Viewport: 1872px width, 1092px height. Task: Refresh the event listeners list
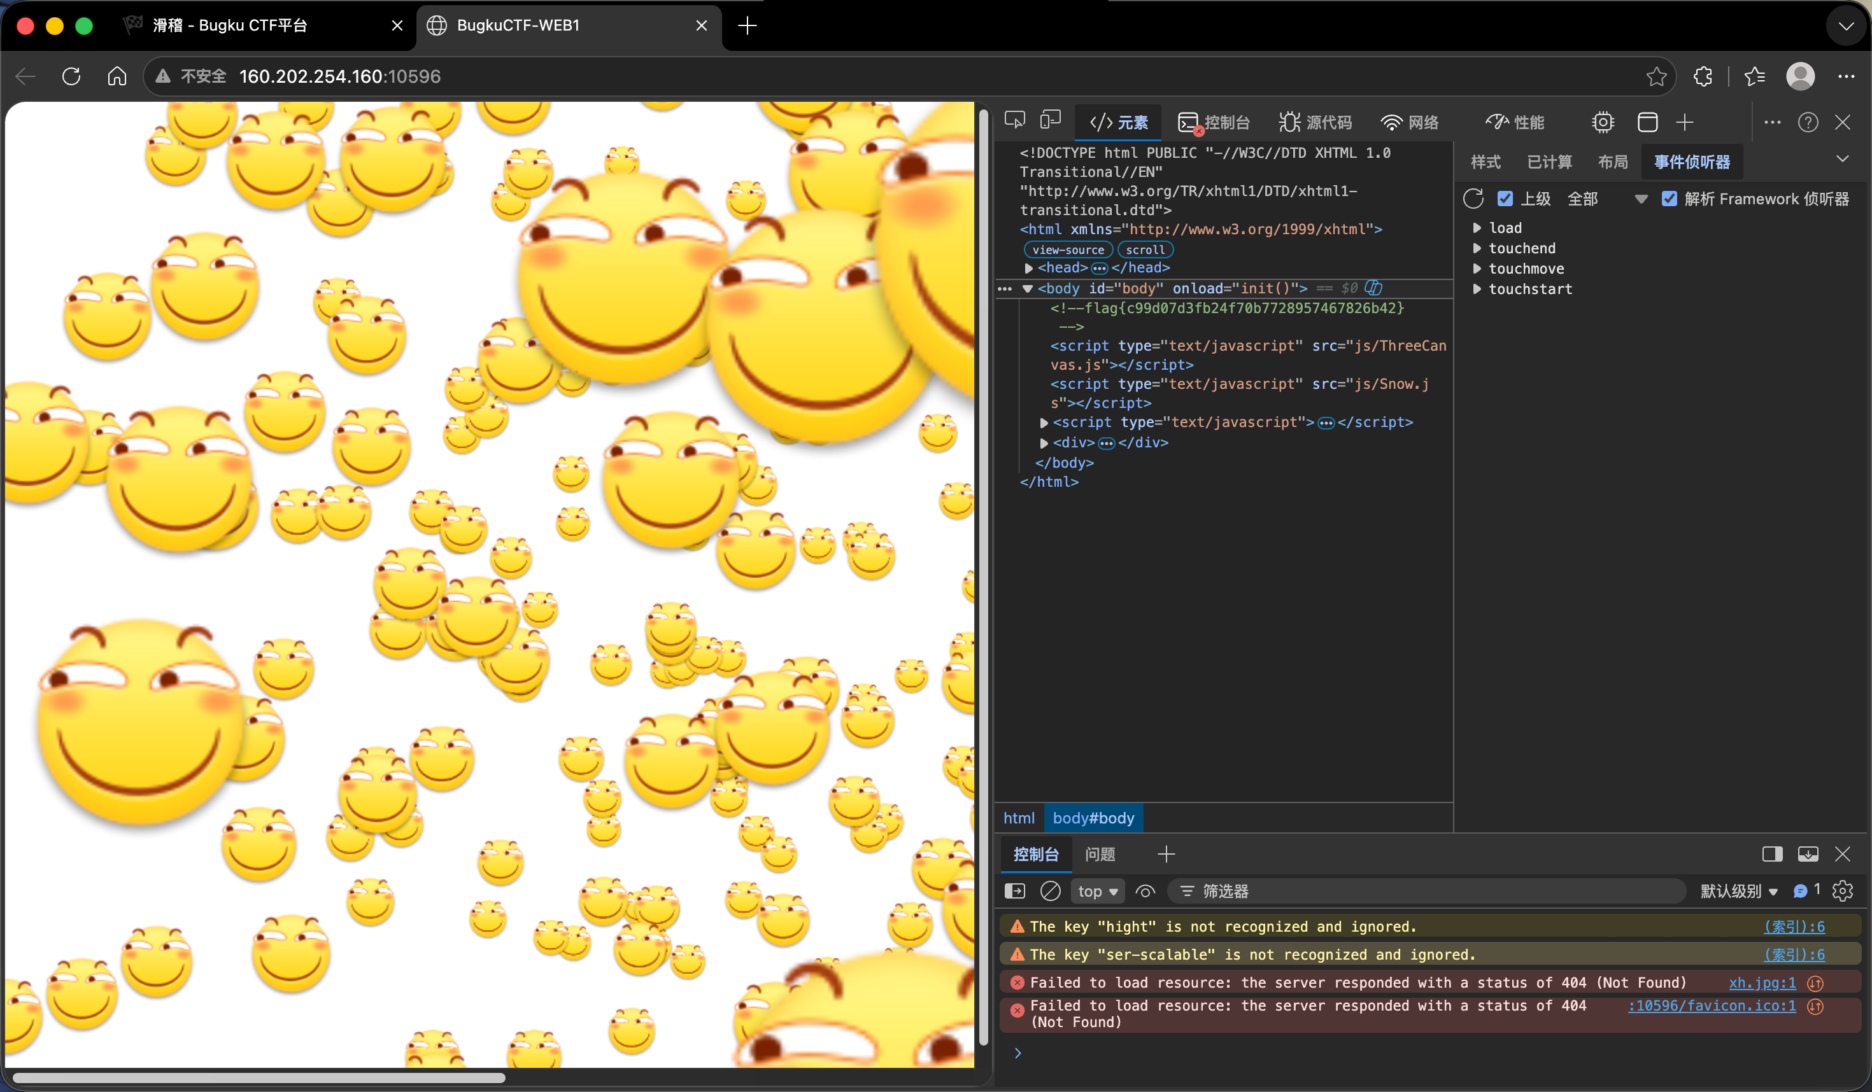click(1474, 198)
